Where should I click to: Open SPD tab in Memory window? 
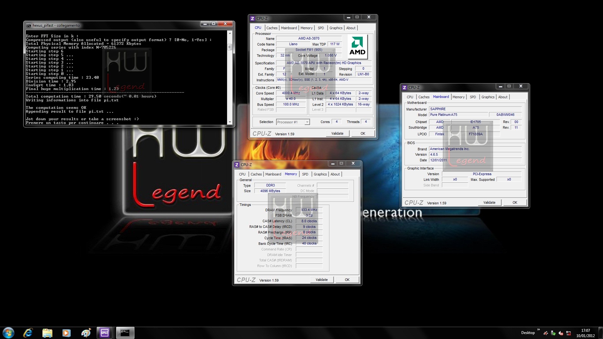point(305,174)
